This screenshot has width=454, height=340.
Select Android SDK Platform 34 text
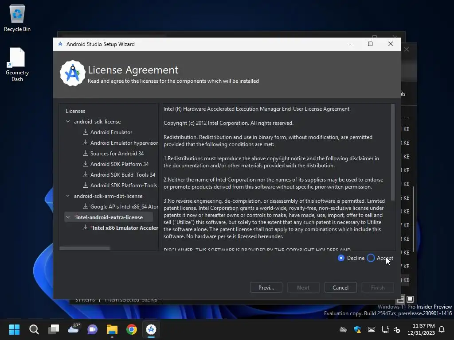coord(119,164)
